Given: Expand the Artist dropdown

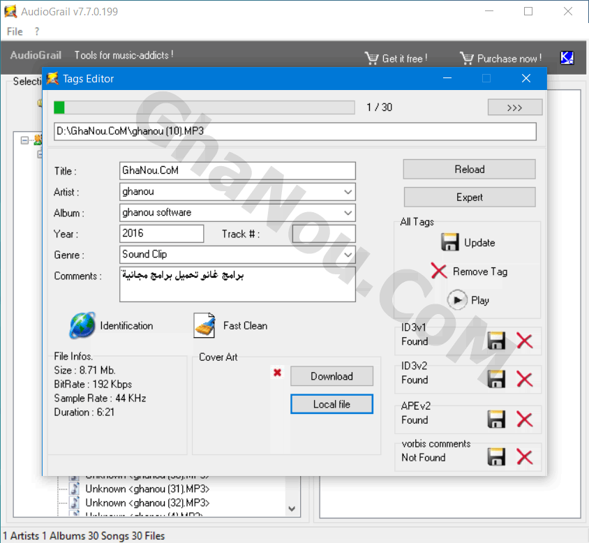Looking at the screenshot, I should pos(348,192).
